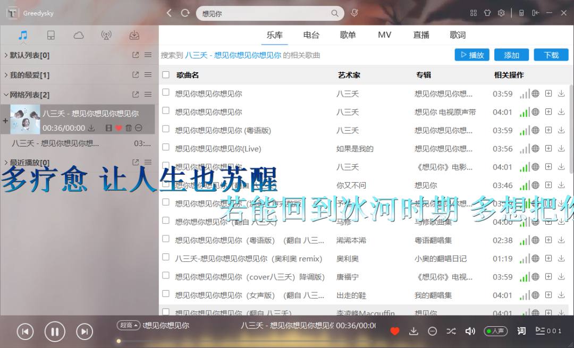This screenshot has width=574, height=348.
Task: Open more options for playing list item
Action: [138, 128]
